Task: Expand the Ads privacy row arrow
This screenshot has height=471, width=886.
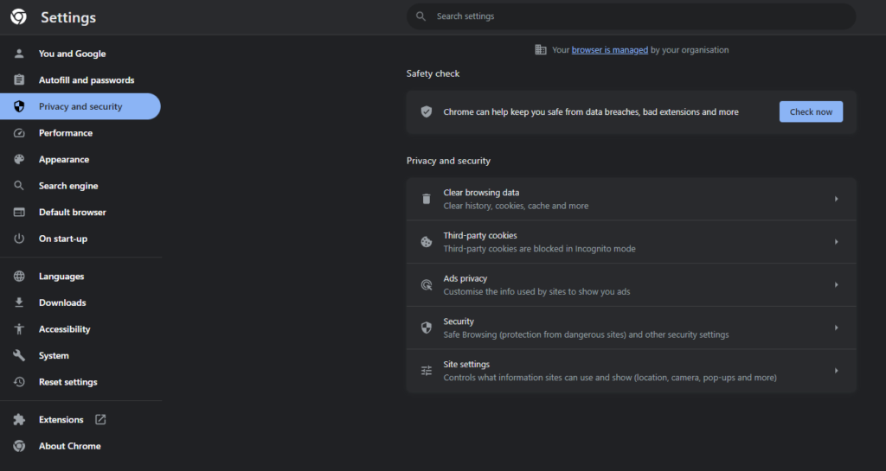Action: click(x=836, y=285)
